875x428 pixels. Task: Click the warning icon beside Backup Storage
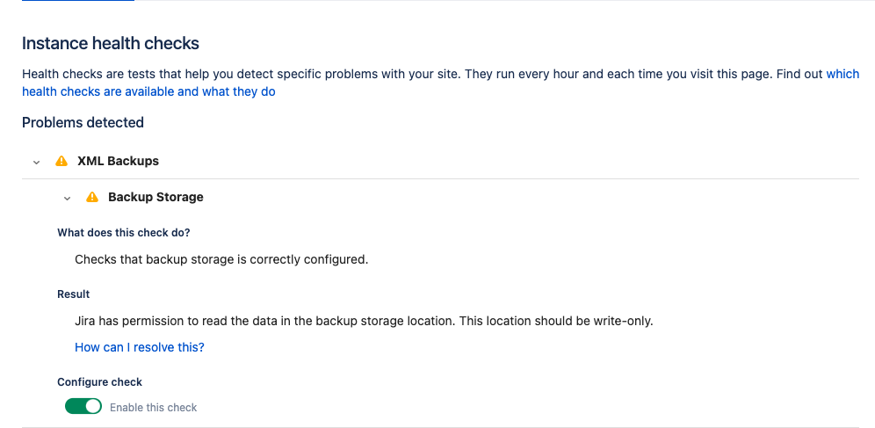coord(92,197)
